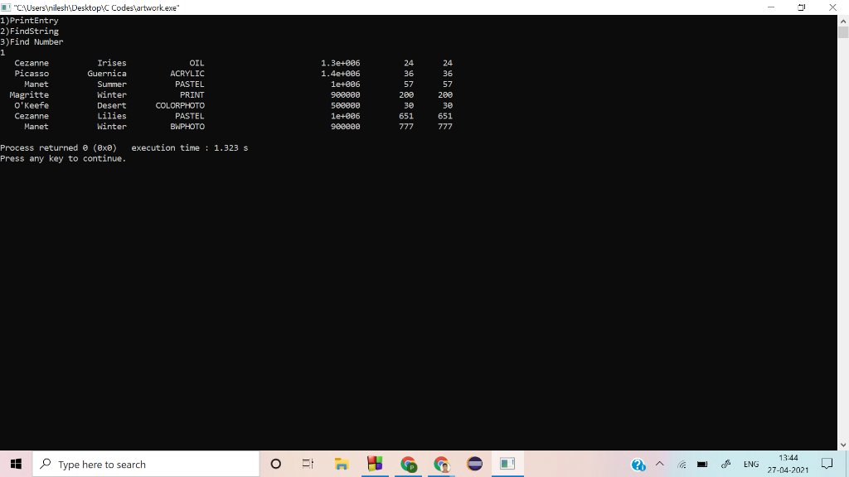Click the artist name 'Magritte'
The image size is (849, 477).
tap(29, 94)
